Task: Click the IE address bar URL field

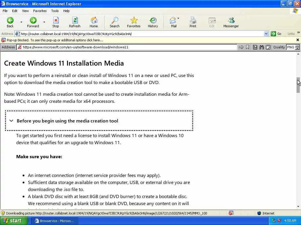Action: tap(142, 34)
